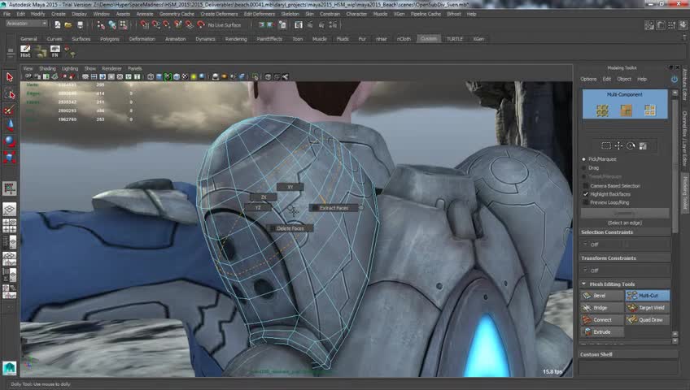
Task: Select the arrow Select tool in toolbox
Action: [10, 77]
